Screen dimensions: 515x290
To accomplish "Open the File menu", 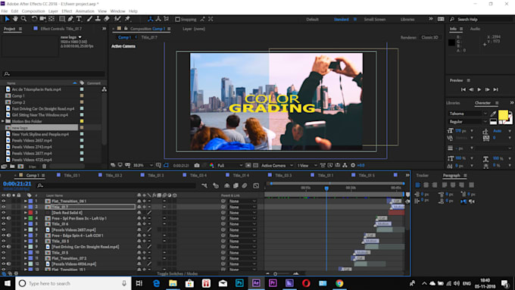I will (x=5, y=11).
